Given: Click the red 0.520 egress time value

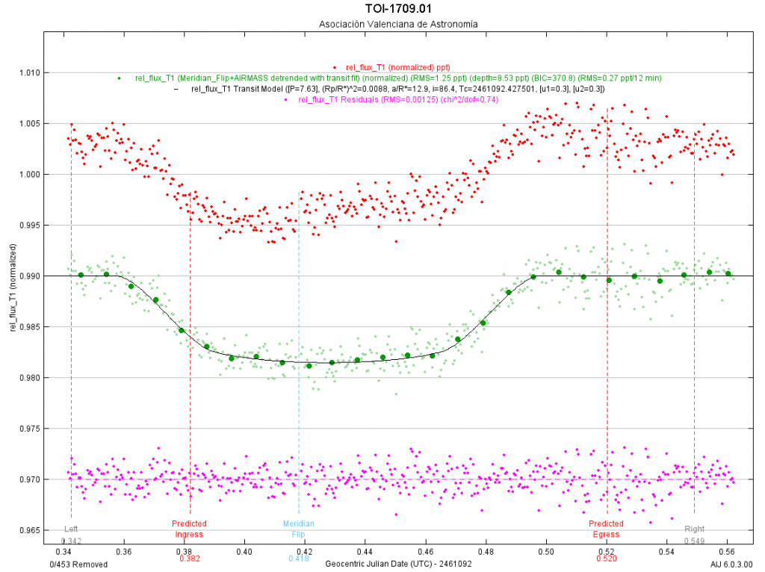Looking at the screenshot, I should coord(607,558).
